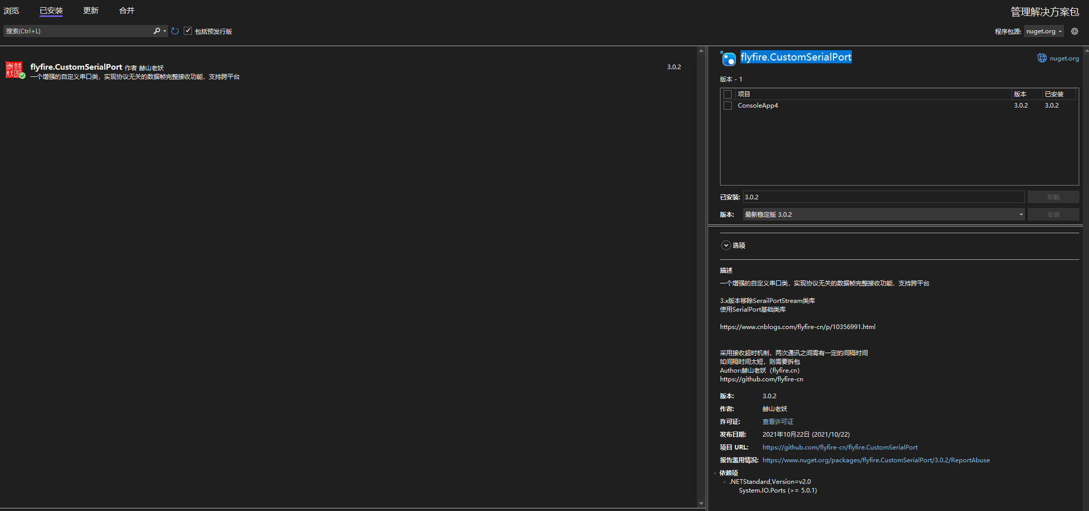Viewport: 1089px width, 511px height.
Task: Open the view license link
Action: [778, 422]
